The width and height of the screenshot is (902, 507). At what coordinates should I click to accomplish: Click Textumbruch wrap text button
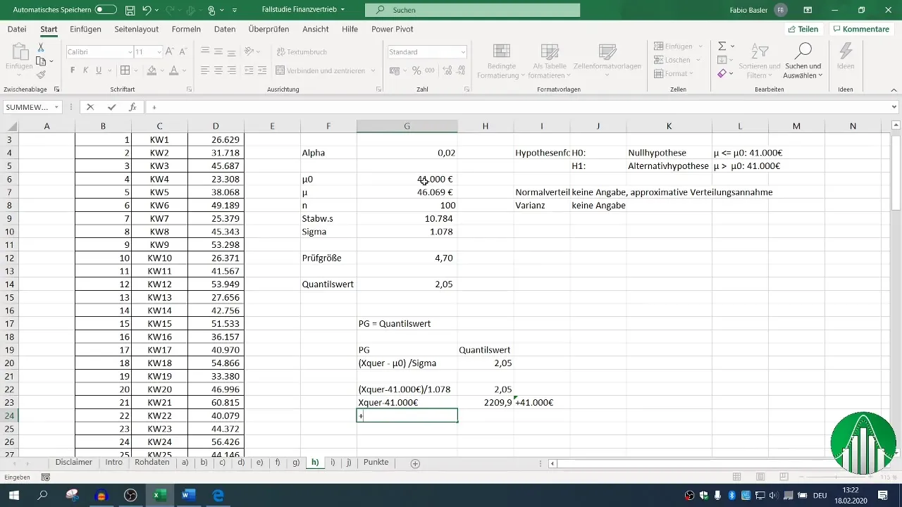(x=302, y=52)
